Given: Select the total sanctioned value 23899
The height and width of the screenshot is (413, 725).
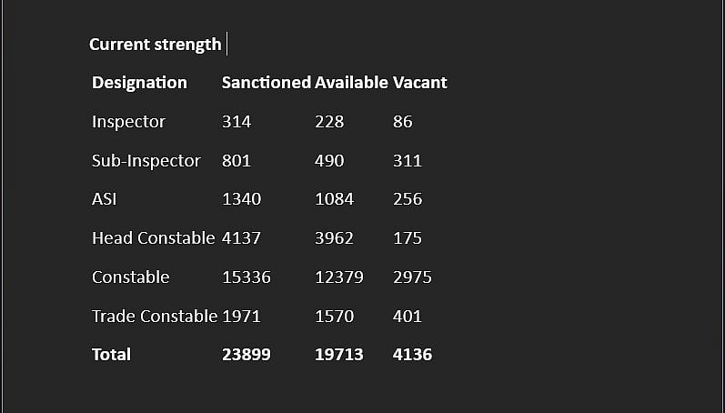Looking at the screenshot, I should tap(246, 355).
